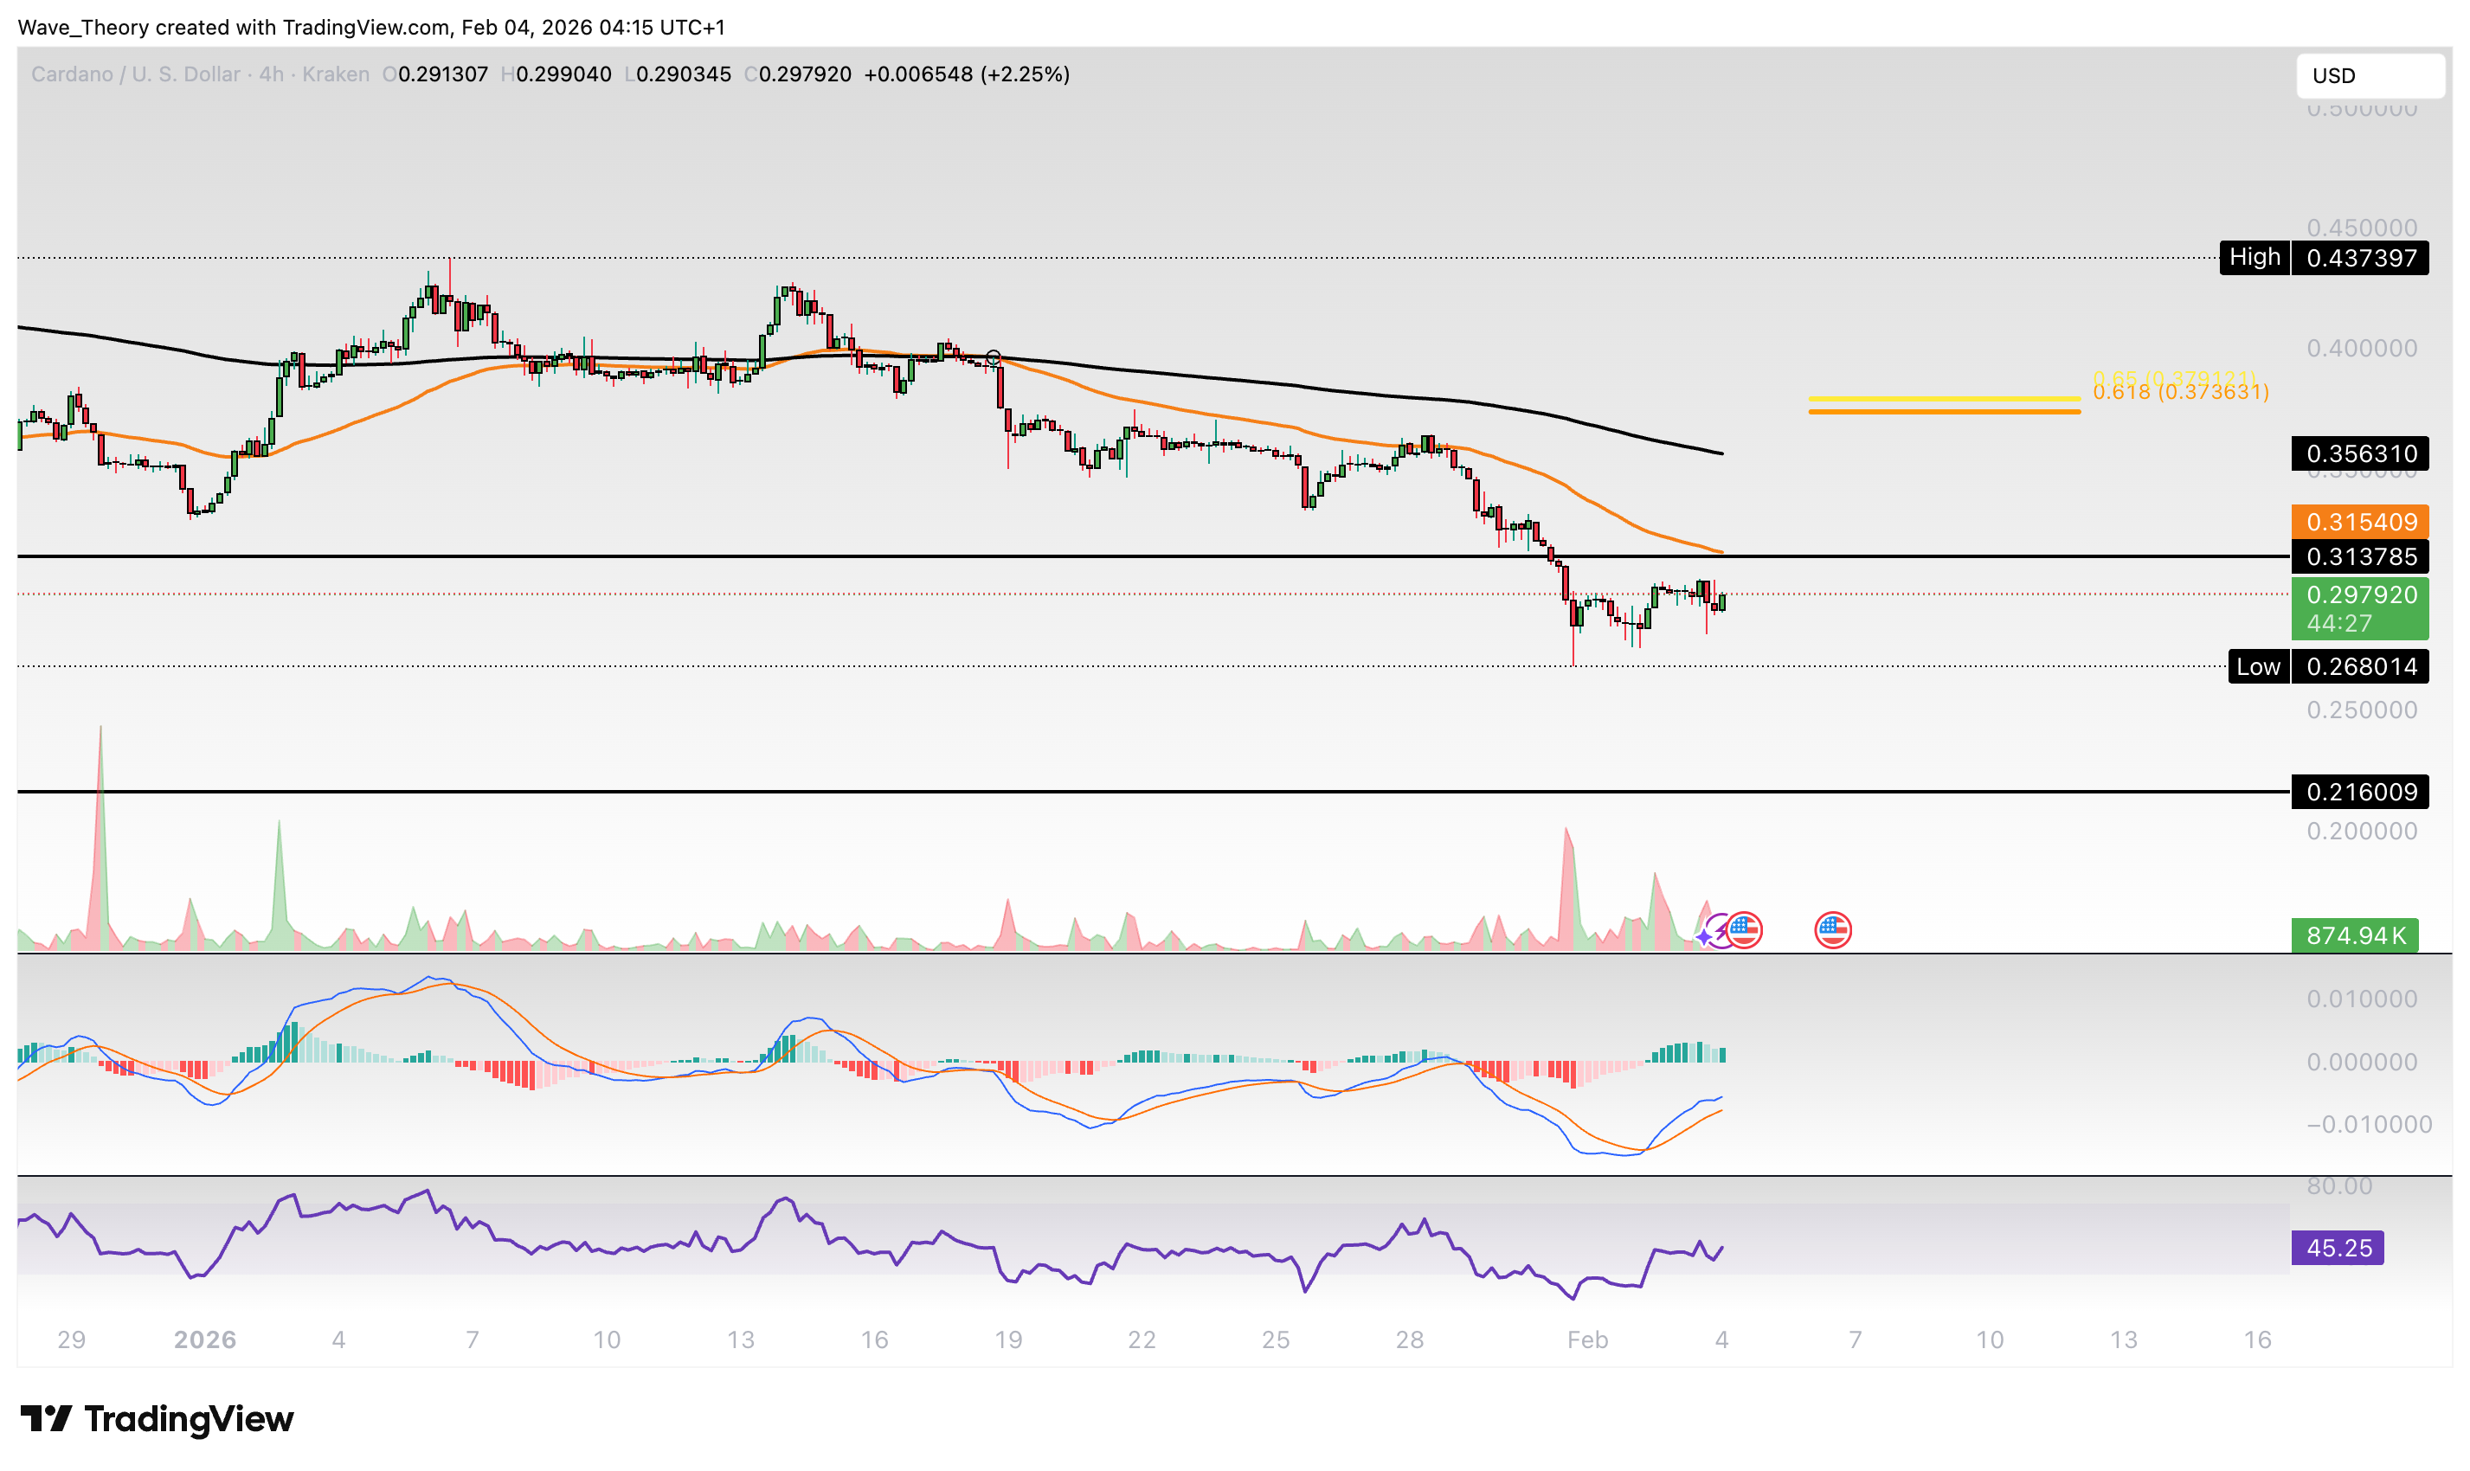The width and height of the screenshot is (2470, 1471).
Task: Click the RSI value label 45.25
Action: [x=2338, y=1248]
